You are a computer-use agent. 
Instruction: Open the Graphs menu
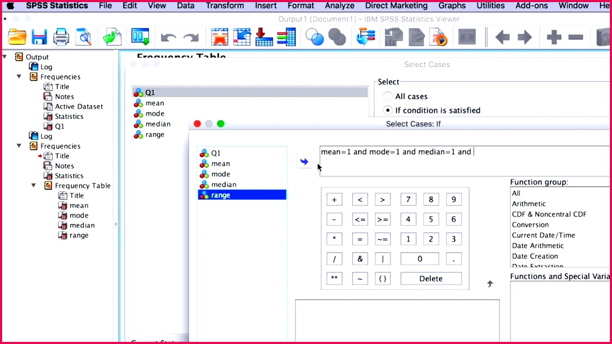click(x=452, y=6)
